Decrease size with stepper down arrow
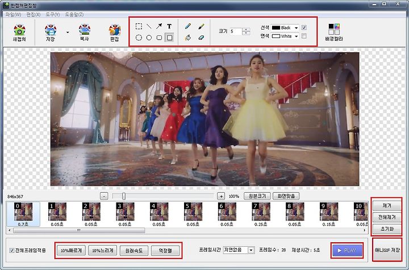Viewport: 409px width, 270px height. (246, 33)
